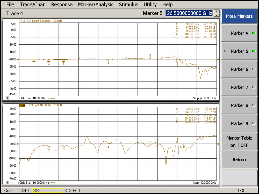Toggle the Marker Table on|OFF softkey
The width and height of the screenshot is (259, 194).
[x=239, y=142]
